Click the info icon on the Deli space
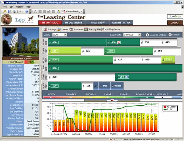The width and height of the screenshot is (184, 141). coord(100,86)
